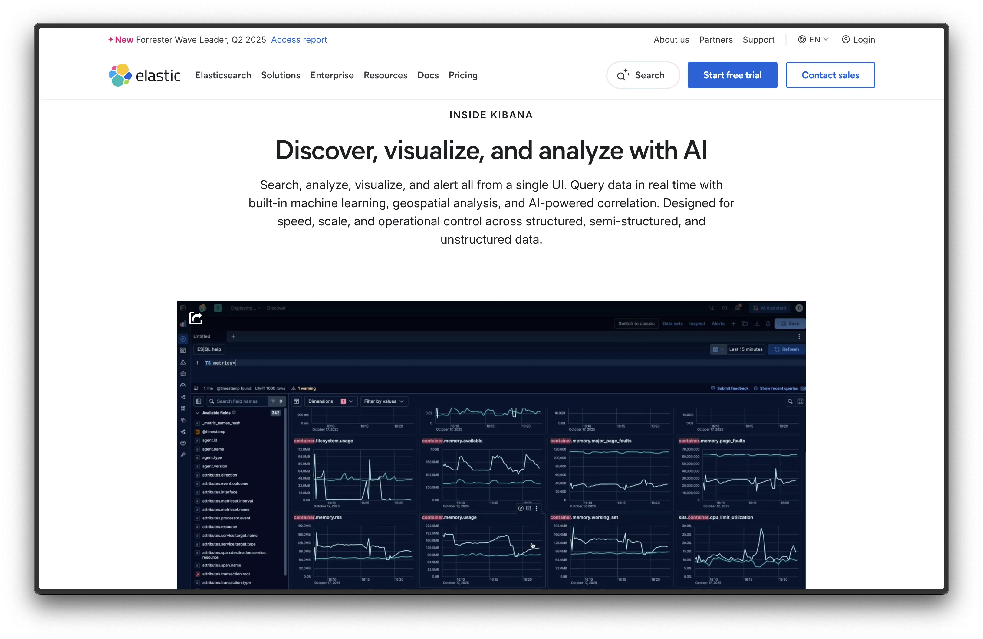The height and width of the screenshot is (639, 983).
Task: Switch to the Untitled query tab
Action: pos(202,336)
